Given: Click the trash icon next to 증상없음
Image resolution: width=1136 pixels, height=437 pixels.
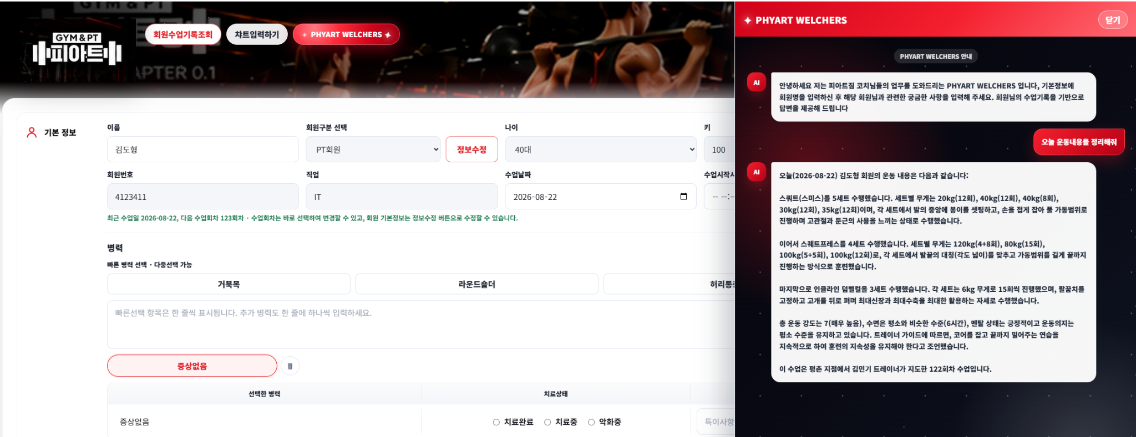Looking at the screenshot, I should (290, 366).
